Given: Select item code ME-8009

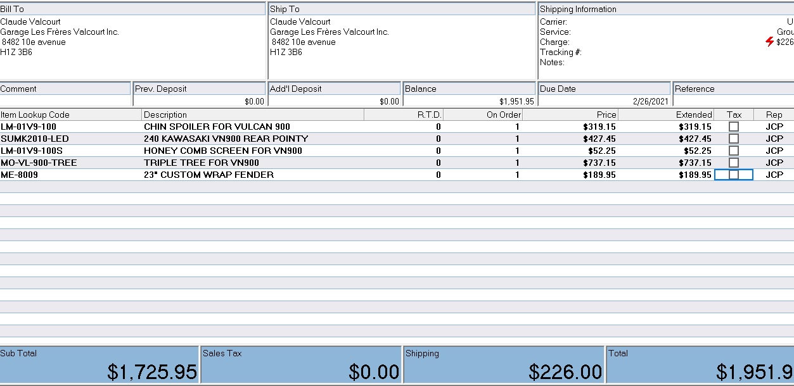Looking at the screenshot, I should (x=19, y=175).
